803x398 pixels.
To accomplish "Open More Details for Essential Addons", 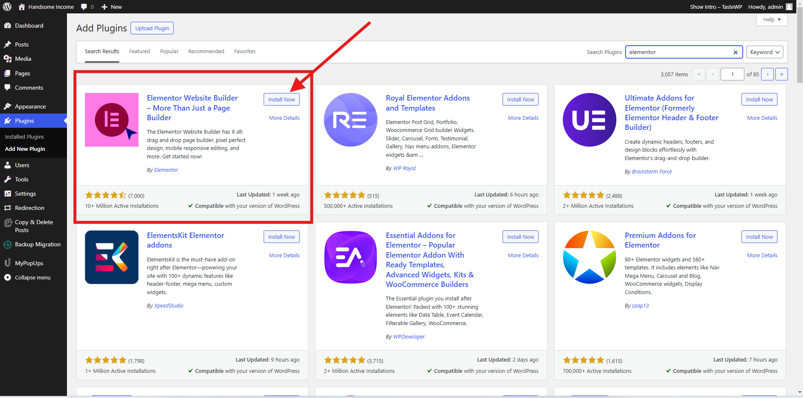I will coord(523,256).
